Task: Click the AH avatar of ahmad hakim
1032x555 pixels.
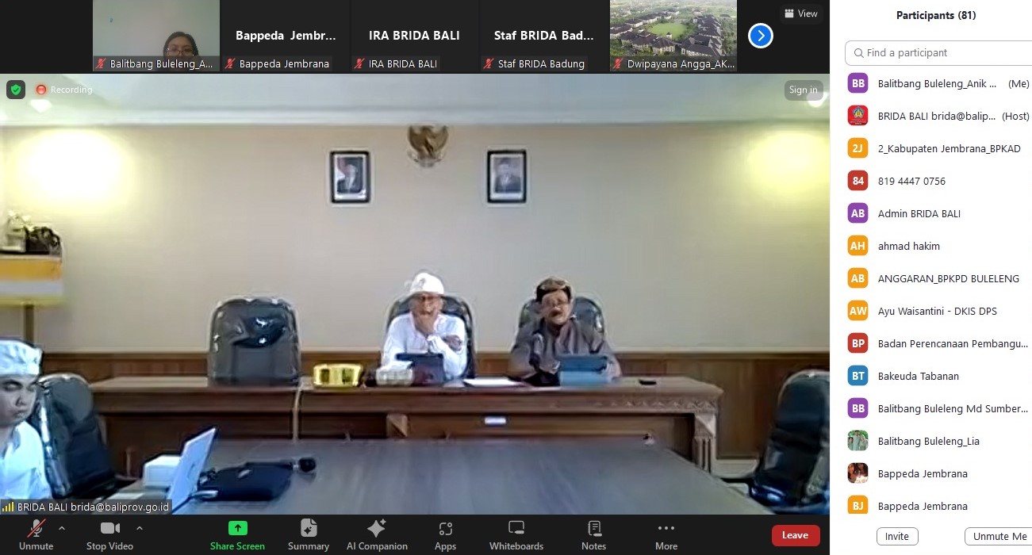Action: 857,246
